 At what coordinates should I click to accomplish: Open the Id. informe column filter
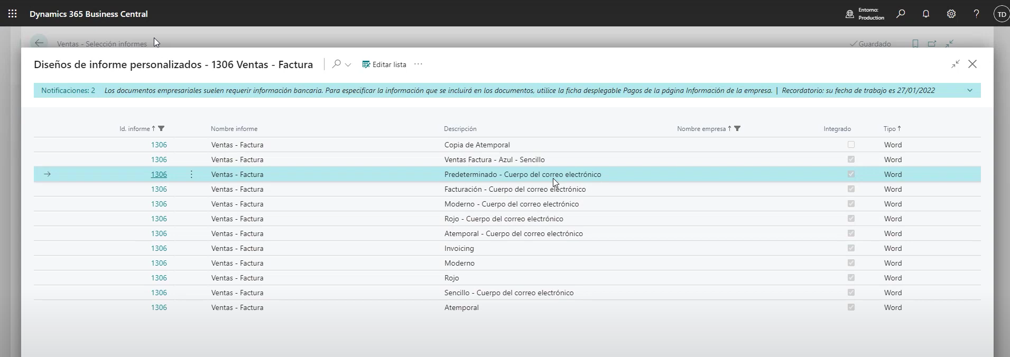click(162, 129)
